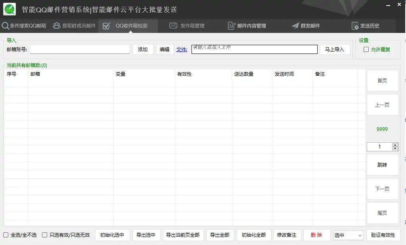This screenshot has height=245, width=406.
Task: Click the 邮箱账号 input field
Action: pos(80,50)
